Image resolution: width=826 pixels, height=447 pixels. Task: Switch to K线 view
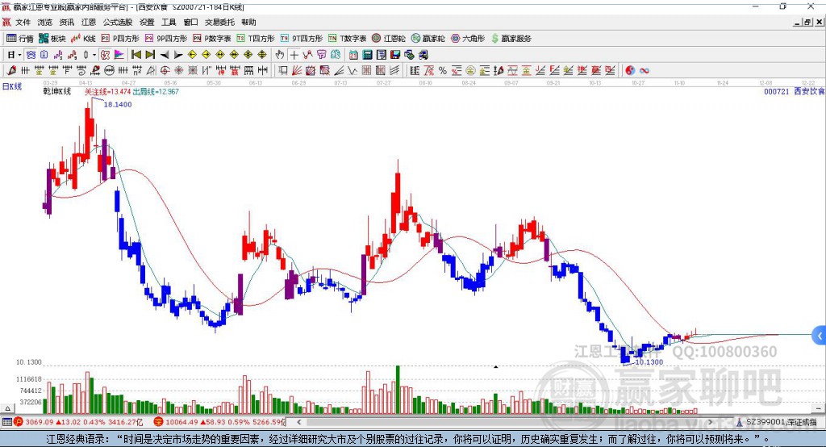(84, 39)
